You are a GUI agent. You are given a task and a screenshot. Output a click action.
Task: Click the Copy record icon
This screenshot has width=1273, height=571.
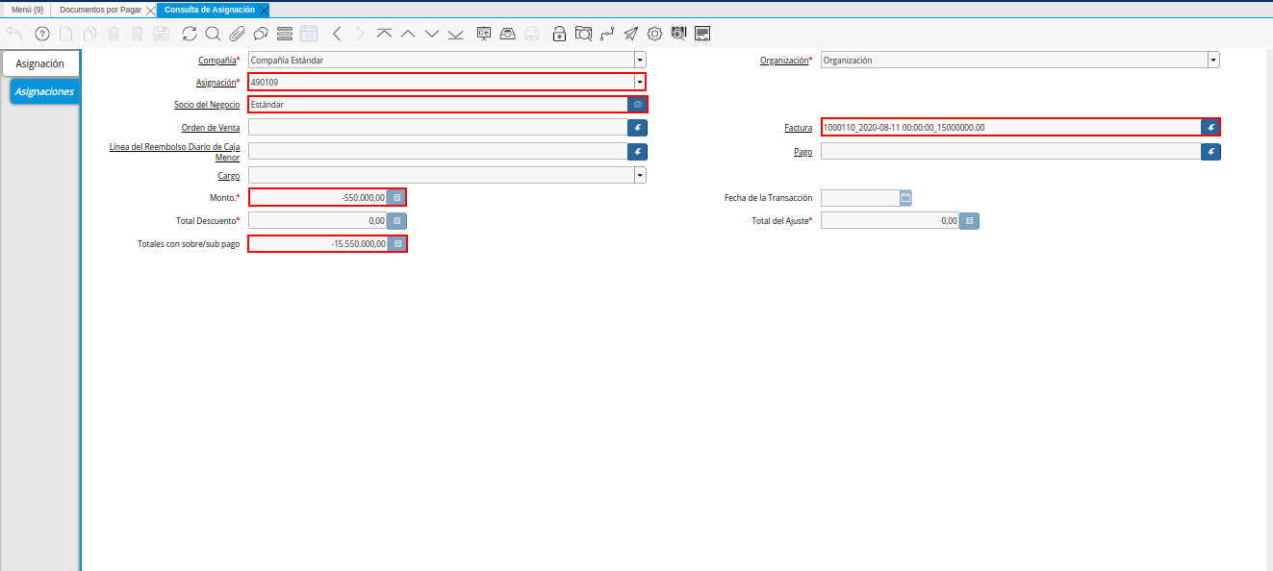pos(89,34)
